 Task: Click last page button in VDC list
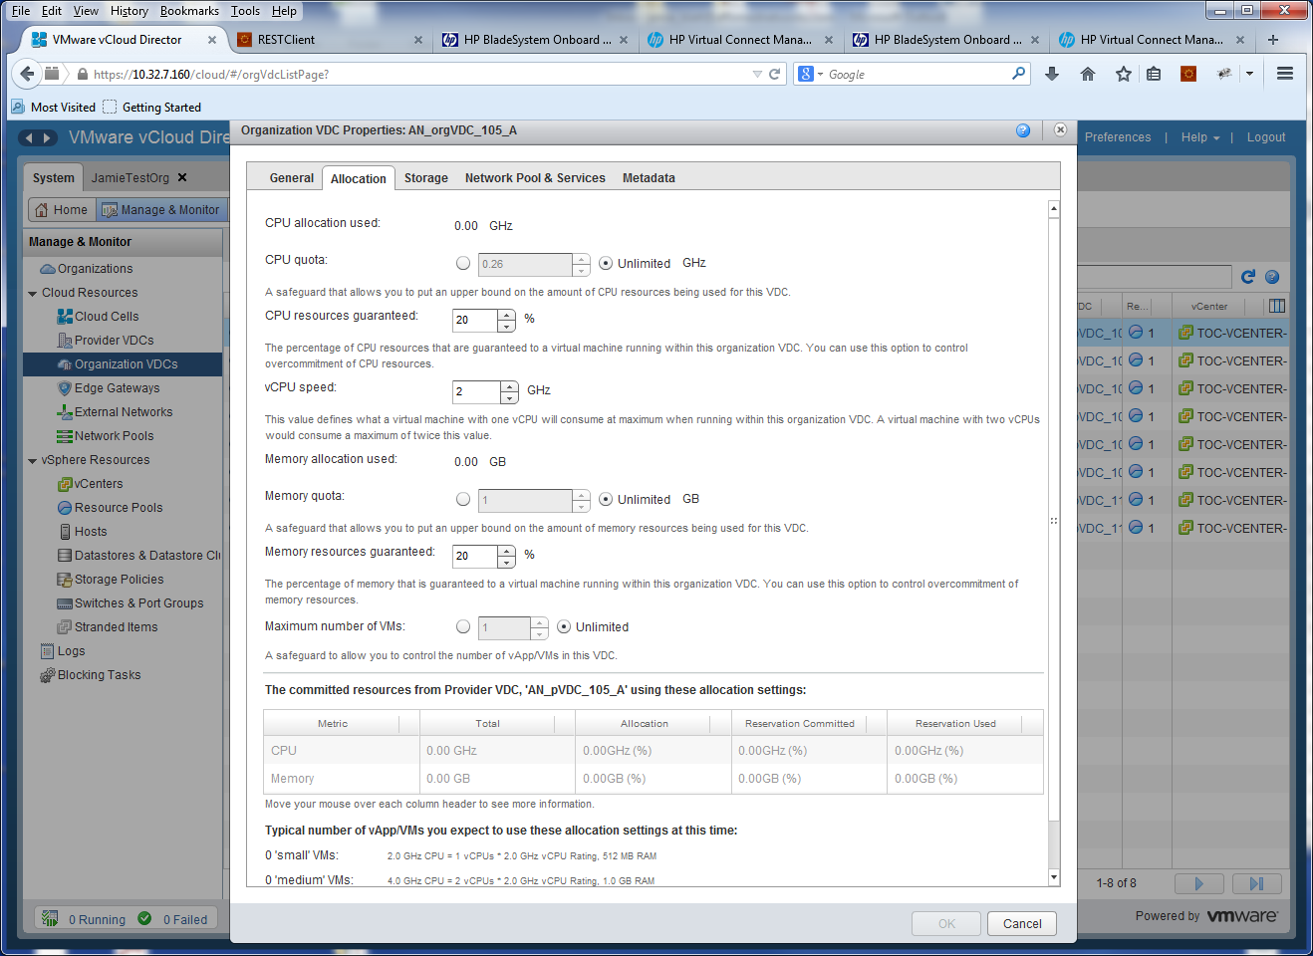coord(1256,883)
